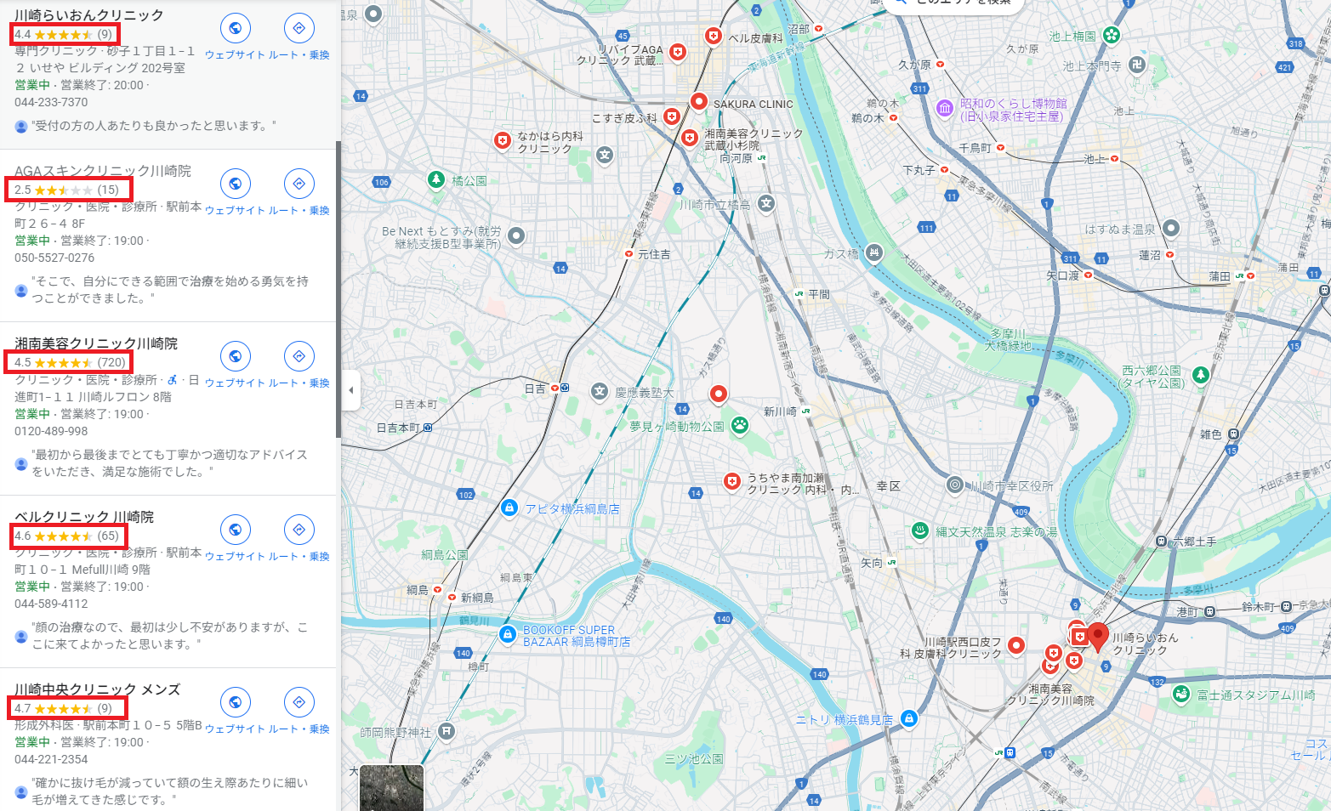
Task: Open the 湘南美容クリニック川崎院 listing title
Action: 96,343
